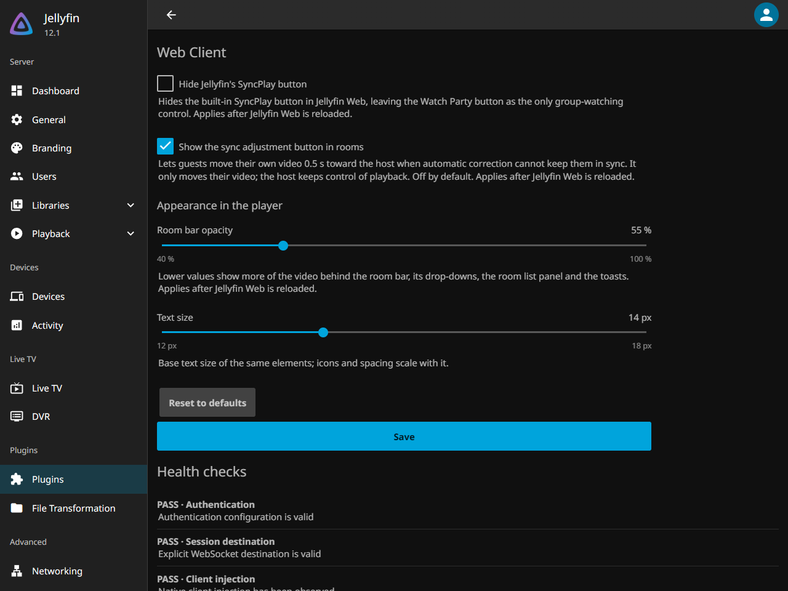Click the Dashboard grid icon
The height and width of the screenshot is (591, 788).
[x=17, y=90]
